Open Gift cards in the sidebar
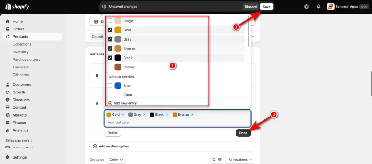372x164 pixels. coord(21,75)
